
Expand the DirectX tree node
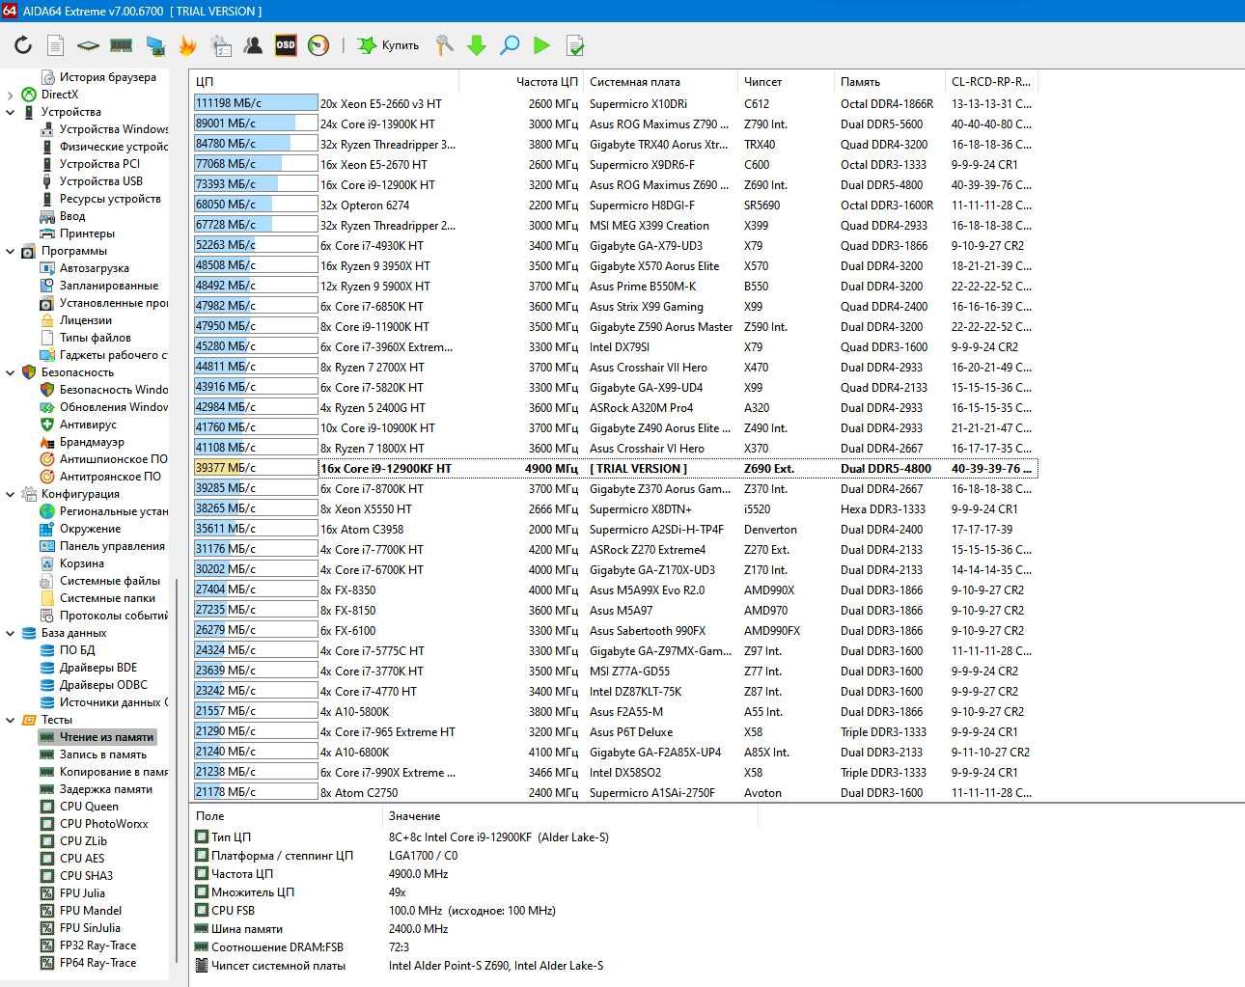coord(11,95)
